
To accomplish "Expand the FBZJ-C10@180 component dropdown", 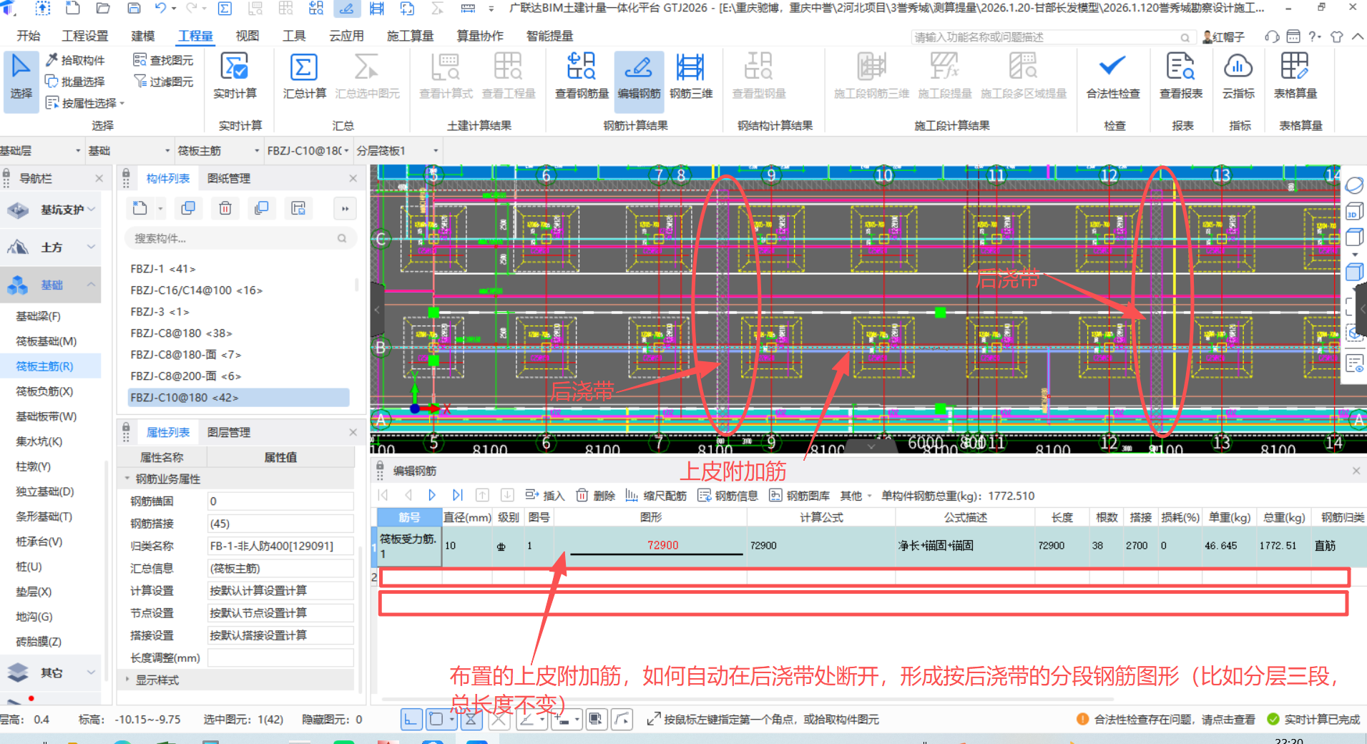I will click(346, 150).
